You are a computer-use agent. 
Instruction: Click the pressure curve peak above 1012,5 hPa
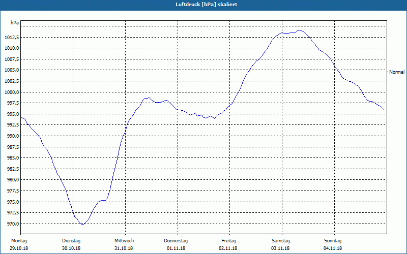coord(300,30)
